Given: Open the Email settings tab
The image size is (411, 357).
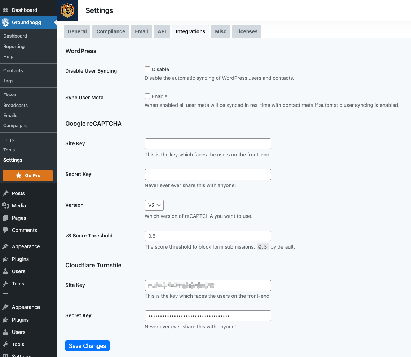Looking at the screenshot, I should click(142, 31).
